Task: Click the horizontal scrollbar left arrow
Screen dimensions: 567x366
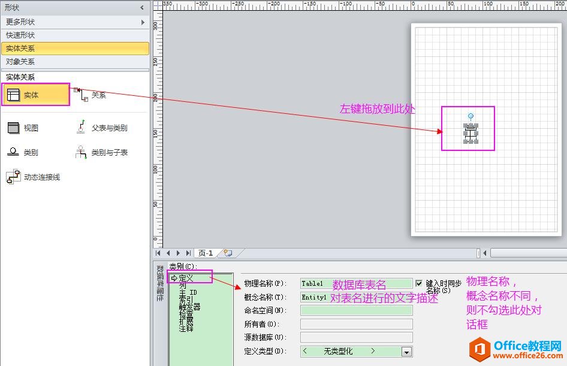Action: pyautogui.click(x=485, y=253)
